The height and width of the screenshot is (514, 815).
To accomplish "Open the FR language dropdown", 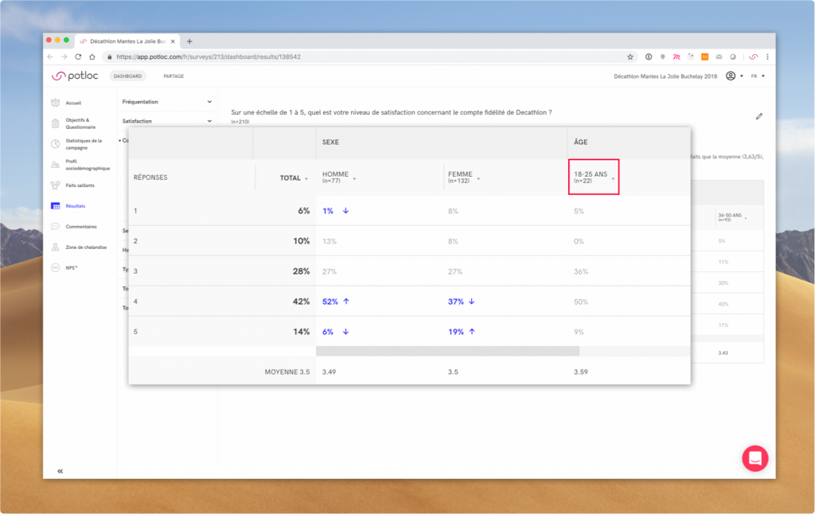I will (x=758, y=76).
